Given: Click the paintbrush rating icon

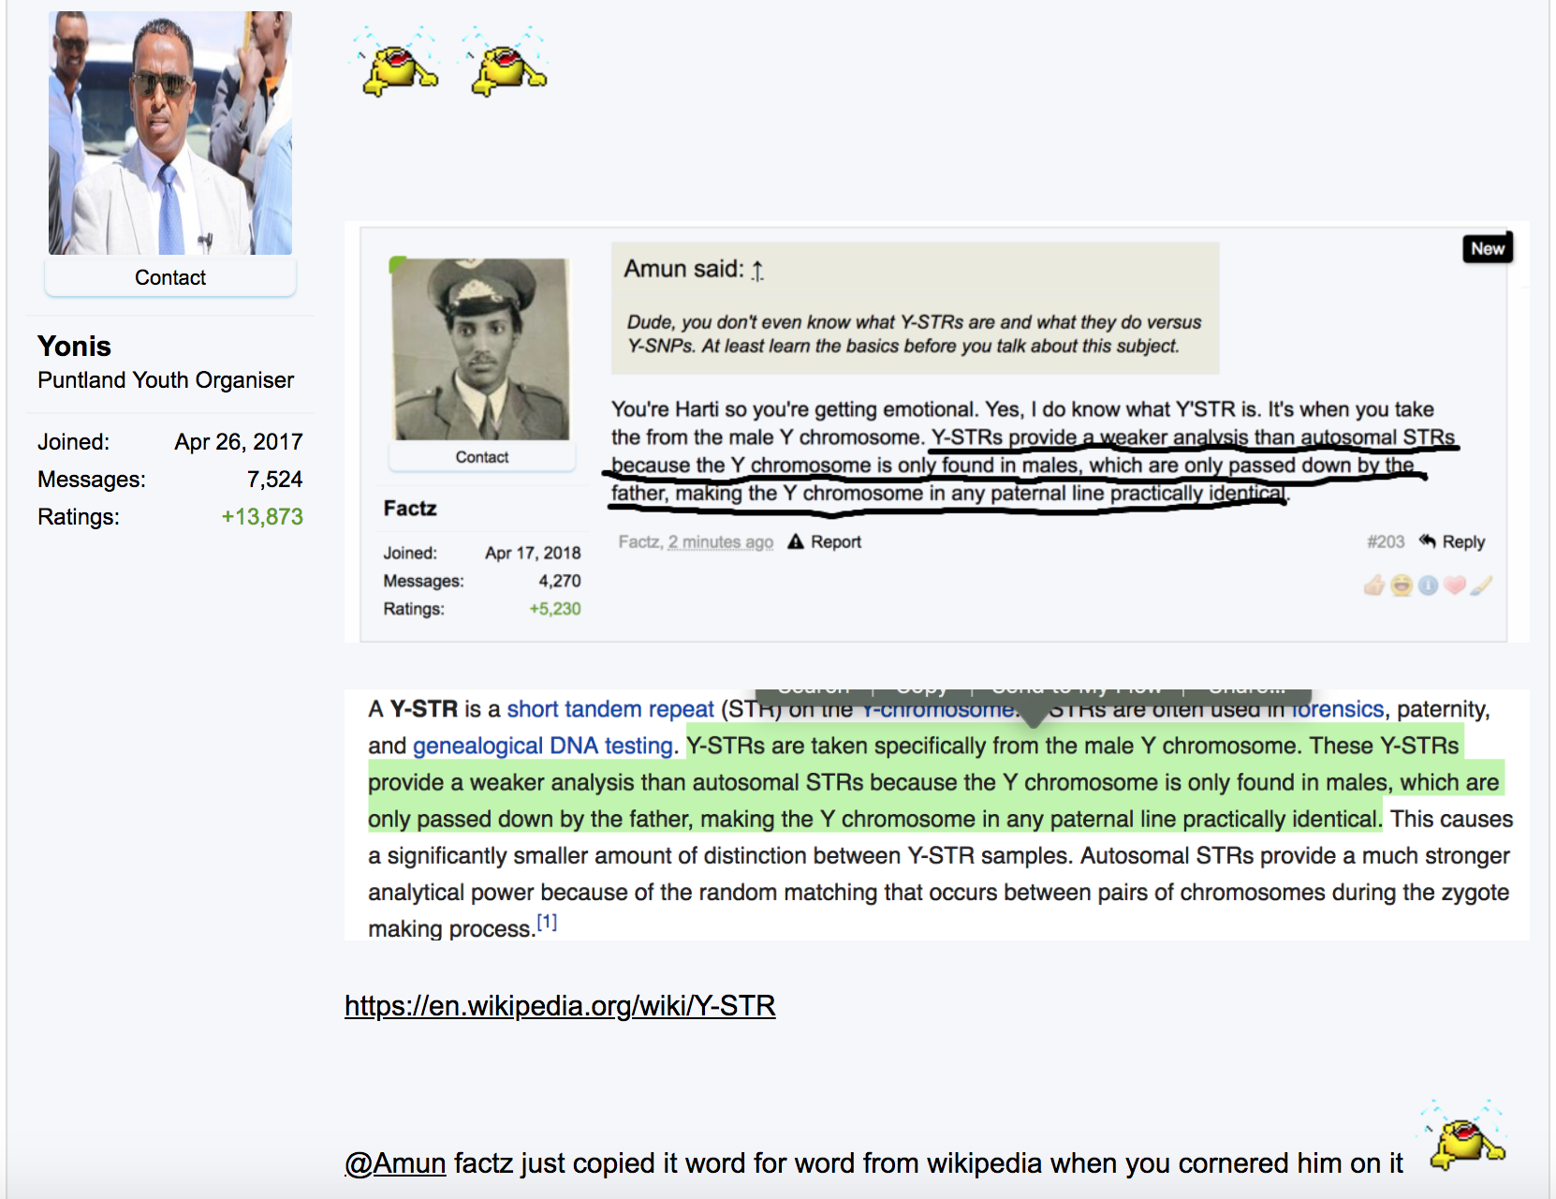Looking at the screenshot, I should [1481, 585].
